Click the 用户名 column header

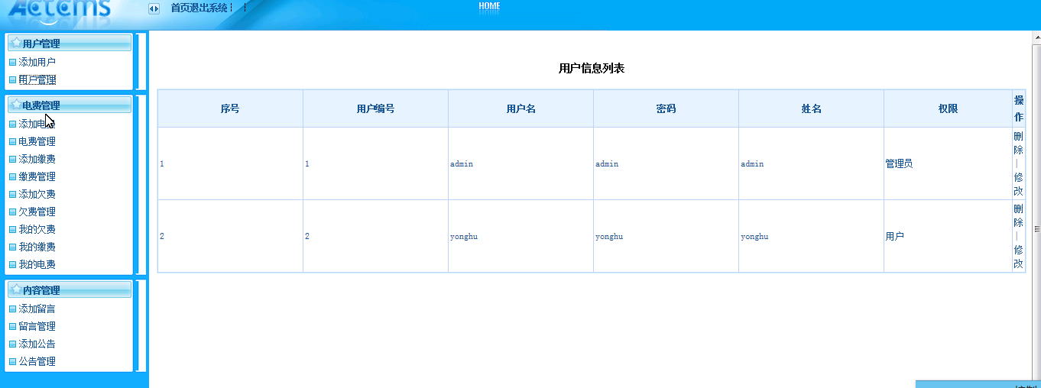520,108
